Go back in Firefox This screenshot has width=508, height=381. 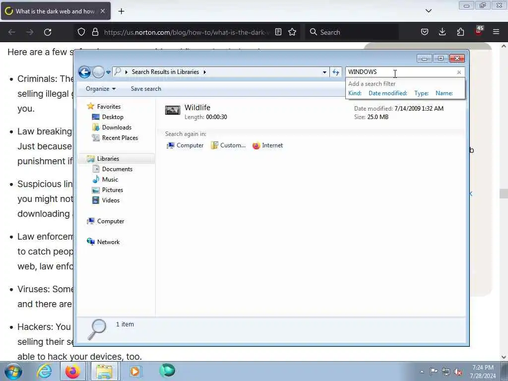coord(12,32)
